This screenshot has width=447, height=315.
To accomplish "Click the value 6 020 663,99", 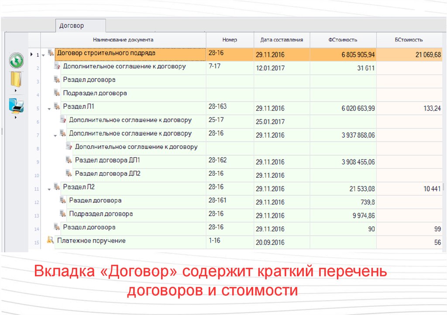I will pyautogui.click(x=358, y=108).
